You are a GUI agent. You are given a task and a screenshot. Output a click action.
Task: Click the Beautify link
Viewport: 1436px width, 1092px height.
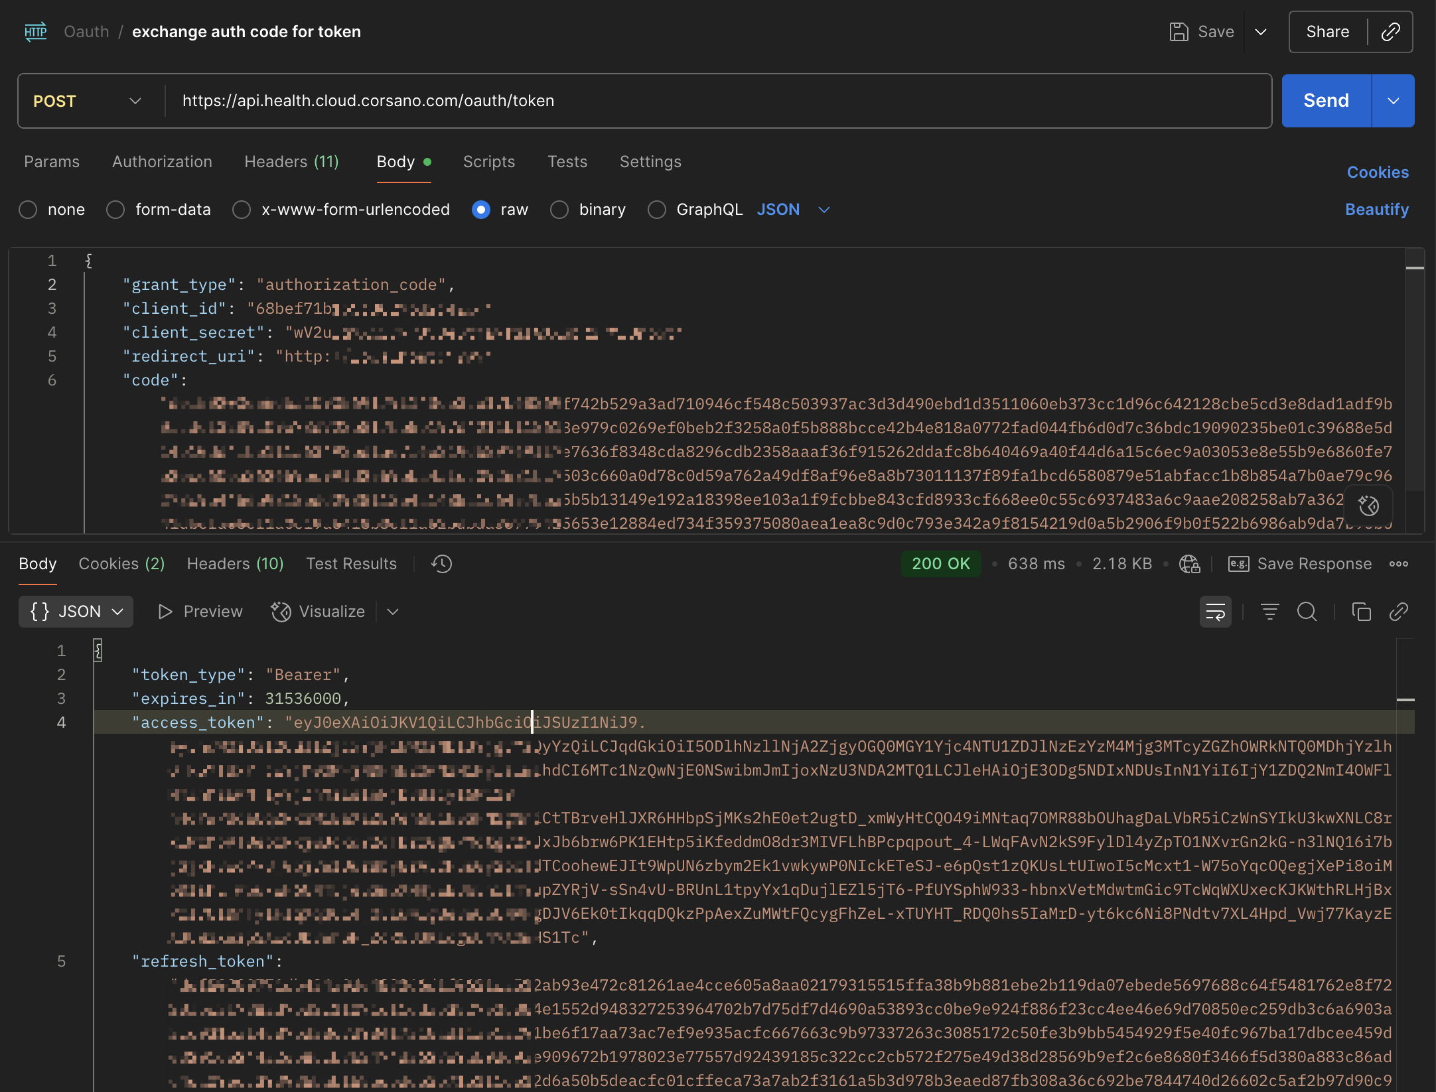pyautogui.click(x=1376, y=210)
